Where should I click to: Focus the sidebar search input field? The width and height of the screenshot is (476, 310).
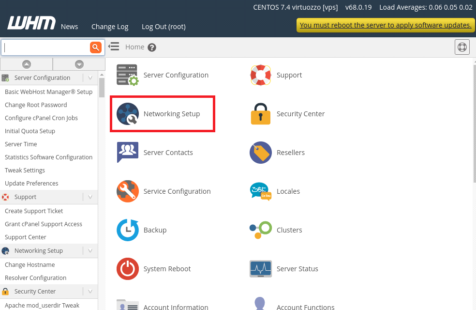[45, 47]
